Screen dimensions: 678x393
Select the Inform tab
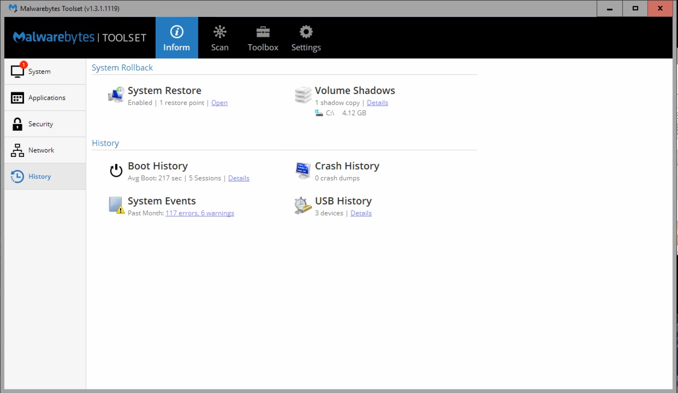click(176, 38)
